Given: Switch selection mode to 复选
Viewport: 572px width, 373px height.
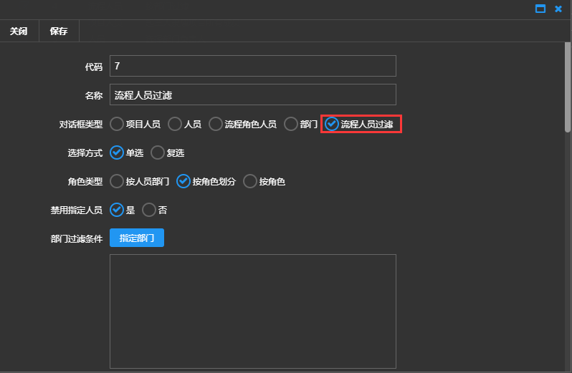Looking at the screenshot, I should point(158,152).
